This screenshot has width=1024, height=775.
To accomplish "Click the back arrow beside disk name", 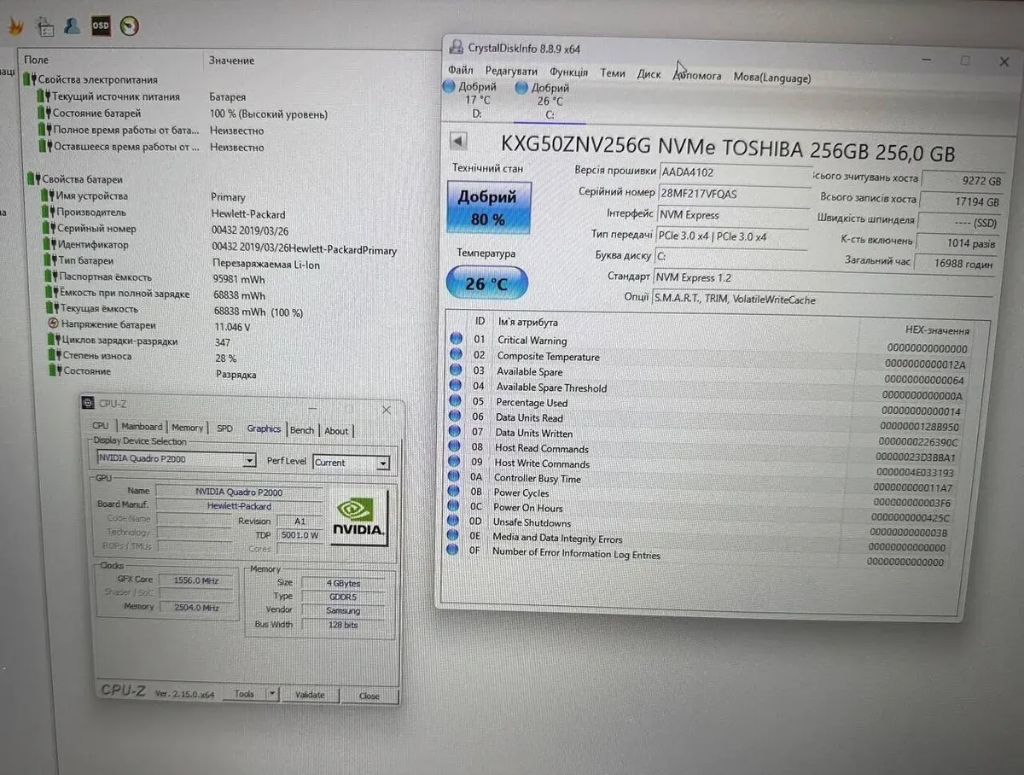I will (x=458, y=141).
